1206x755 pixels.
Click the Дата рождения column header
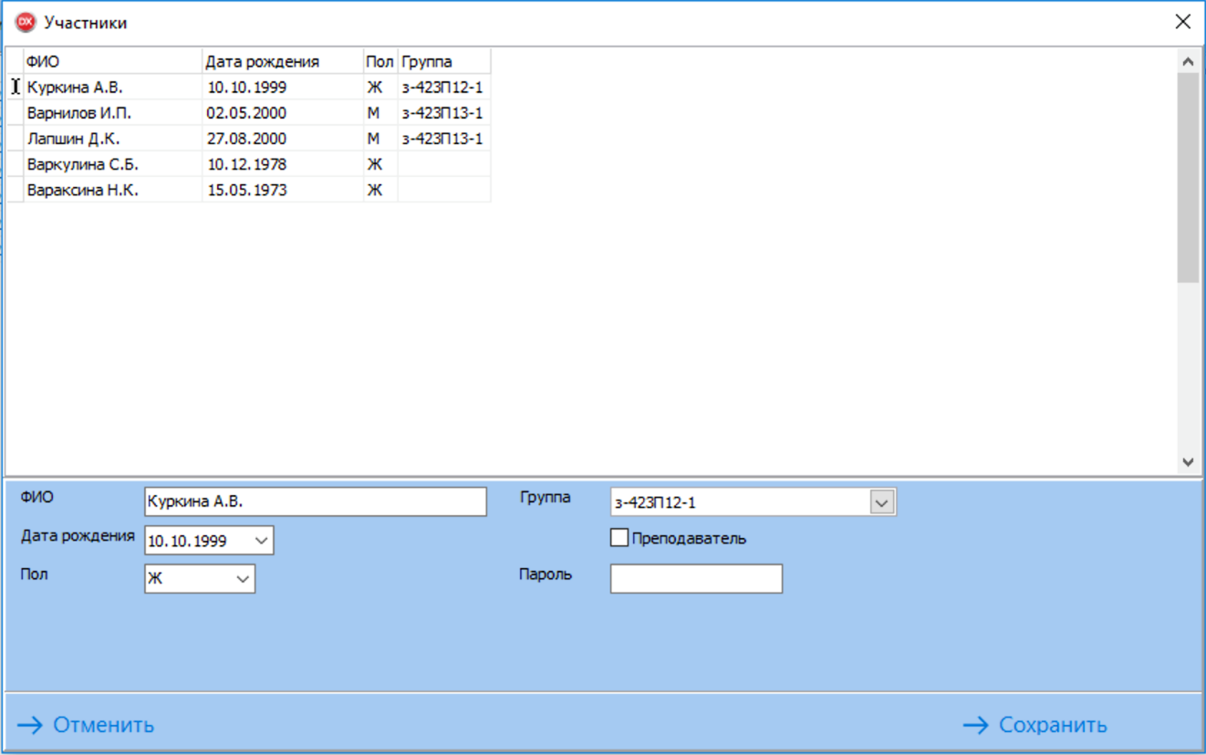(x=283, y=62)
